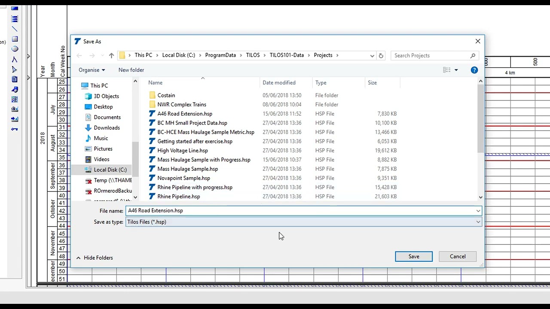Select Mass Haulage Sample with Progress.hsp
550x309 pixels.
point(204,160)
